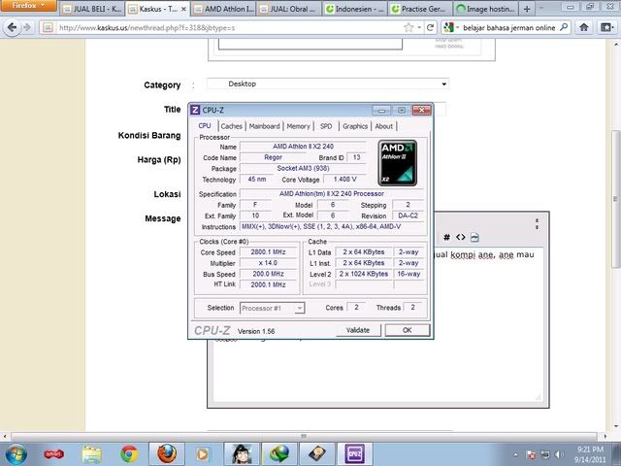Open the hard disk tool taskbar icon
This screenshot has width=621, height=466.
[x=317, y=453]
